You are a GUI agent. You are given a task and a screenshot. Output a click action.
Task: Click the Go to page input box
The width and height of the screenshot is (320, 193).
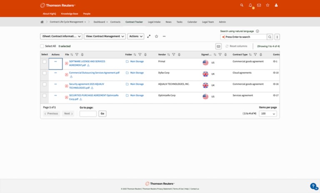tap(88, 114)
